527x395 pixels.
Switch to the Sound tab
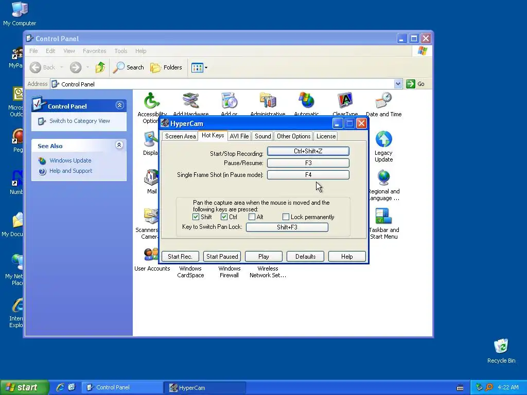262,136
